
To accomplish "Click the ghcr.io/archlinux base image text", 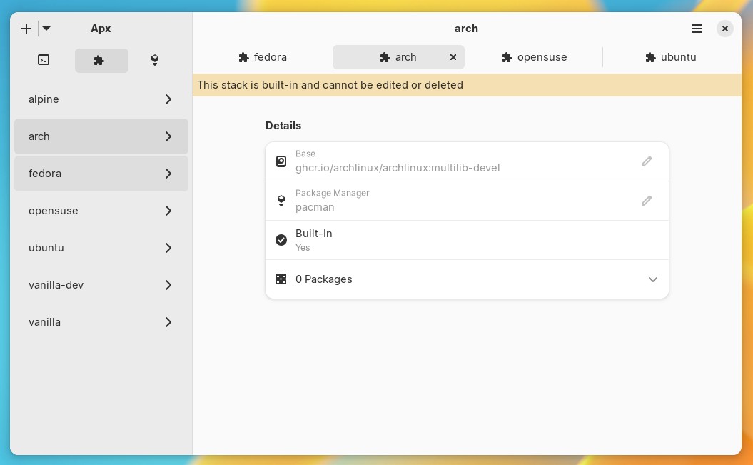I will [x=398, y=168].
